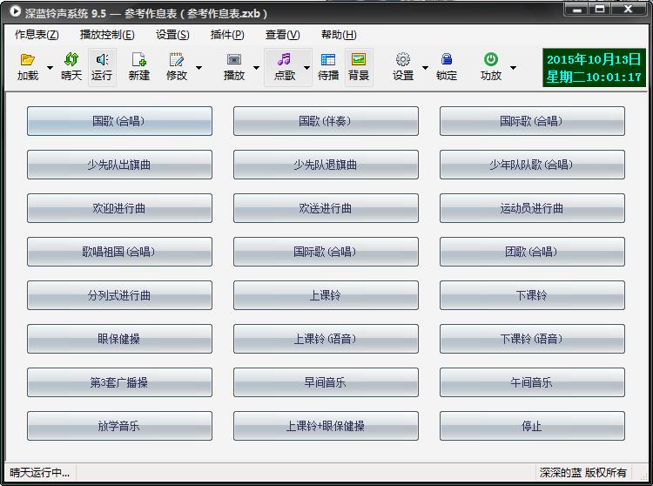The image size is (653, 486).
Task: Click the 修改 edit notepad icon
Action: point(177,60)
